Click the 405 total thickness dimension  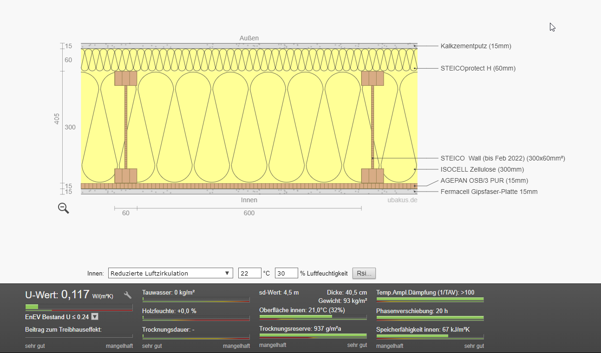tap(57, 118)
